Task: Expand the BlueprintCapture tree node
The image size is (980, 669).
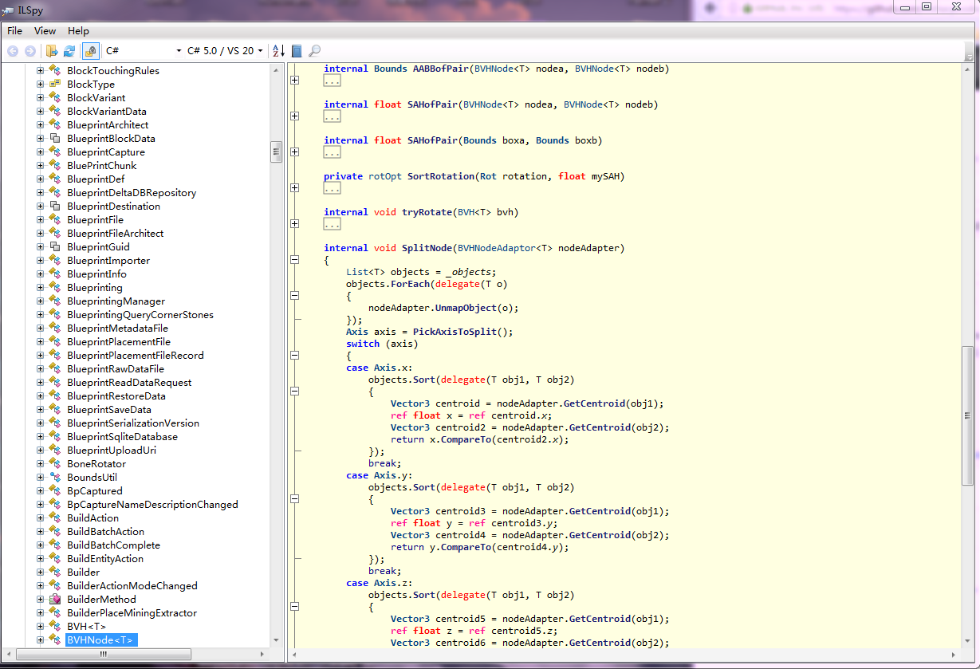Action: coord(40,152)
